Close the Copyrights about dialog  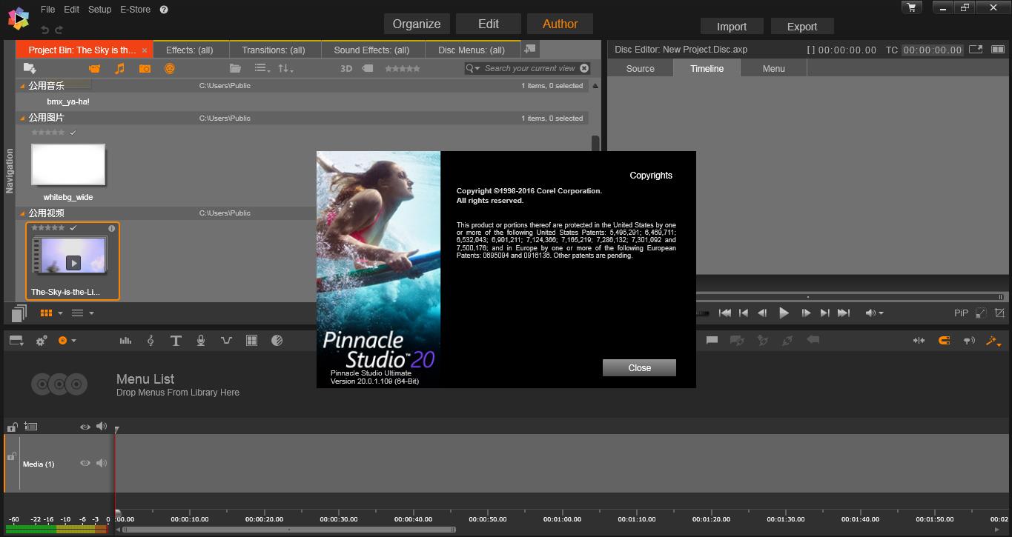(639, 367)
